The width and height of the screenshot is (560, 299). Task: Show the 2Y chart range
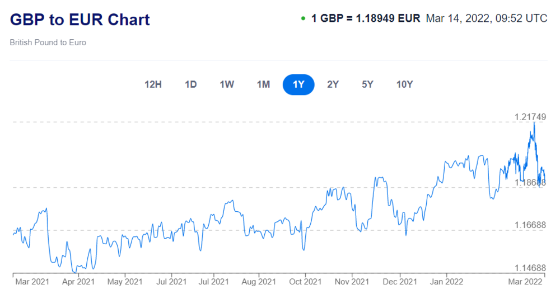pyautogui.click(x=333, y=84)
